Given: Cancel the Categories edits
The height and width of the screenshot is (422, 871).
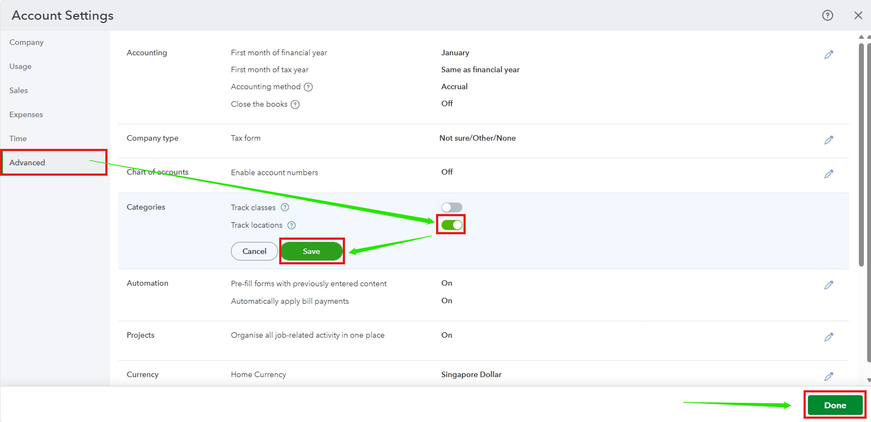Looking at the screenshot, I should [x=254, y=251].
